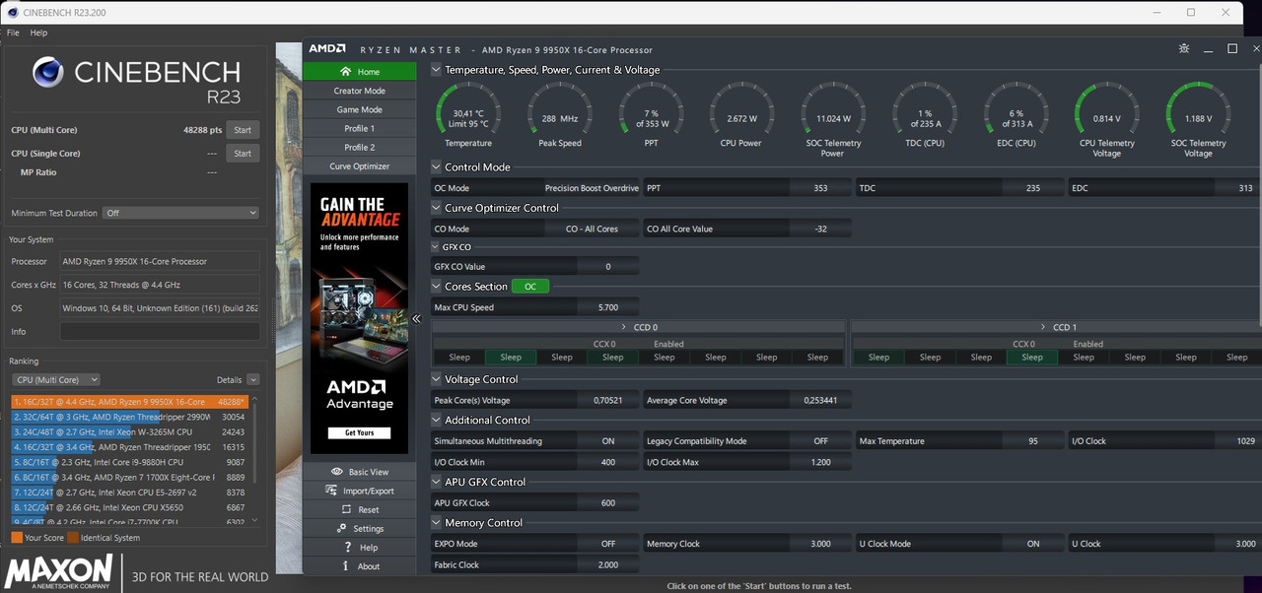Open the Details dropdown arrow in Ranking
Image resolution: width=1262 pixels, height=593 pixels.
tap(253, 379)
